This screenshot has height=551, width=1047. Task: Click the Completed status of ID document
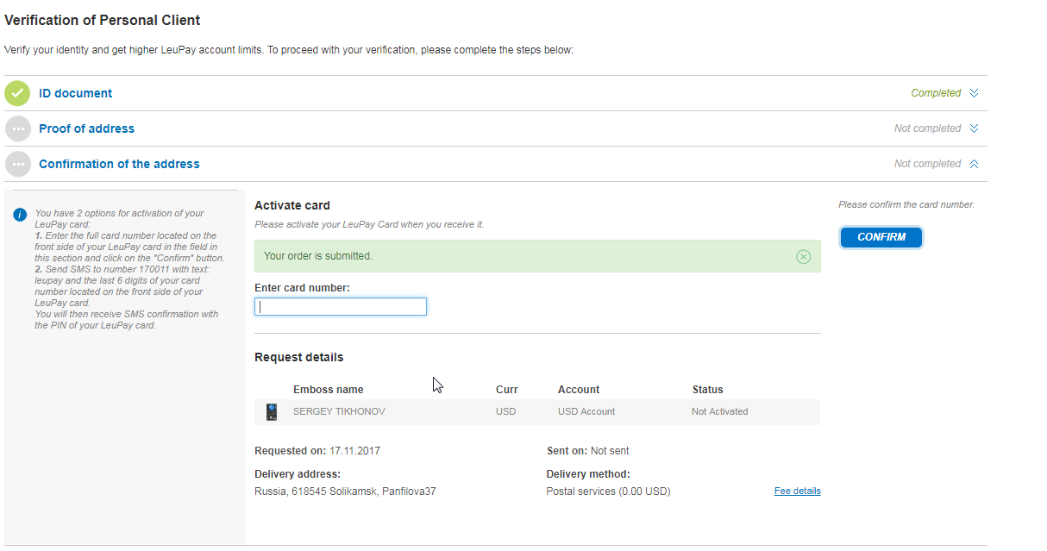point(936,93)
